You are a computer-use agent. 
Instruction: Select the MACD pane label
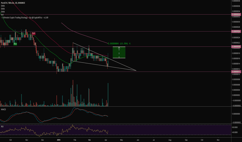coord(3,109)
